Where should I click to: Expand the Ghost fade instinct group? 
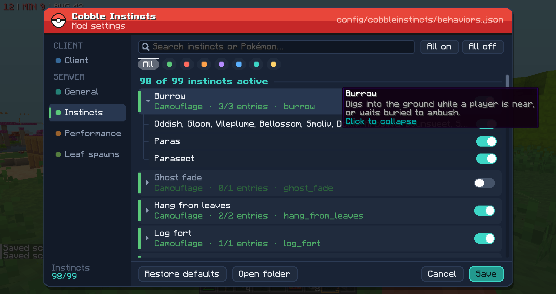click(x=147, y=183)
